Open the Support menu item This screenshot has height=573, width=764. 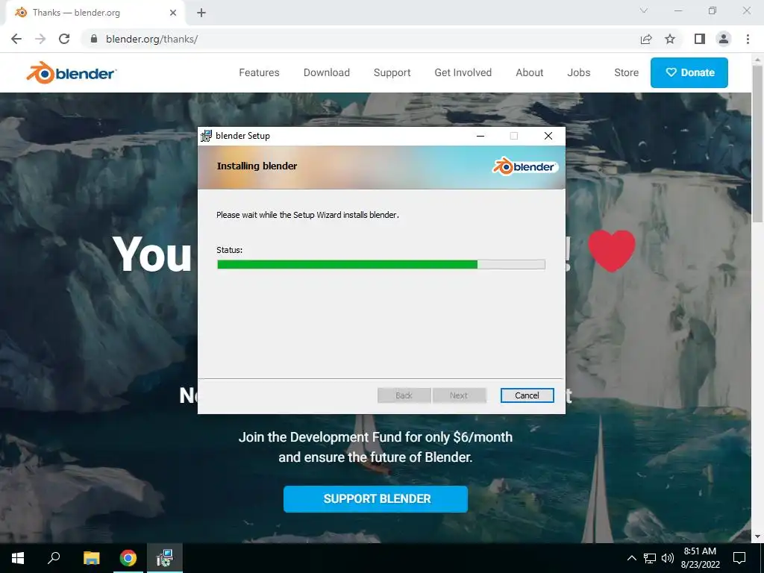(392, 72)
